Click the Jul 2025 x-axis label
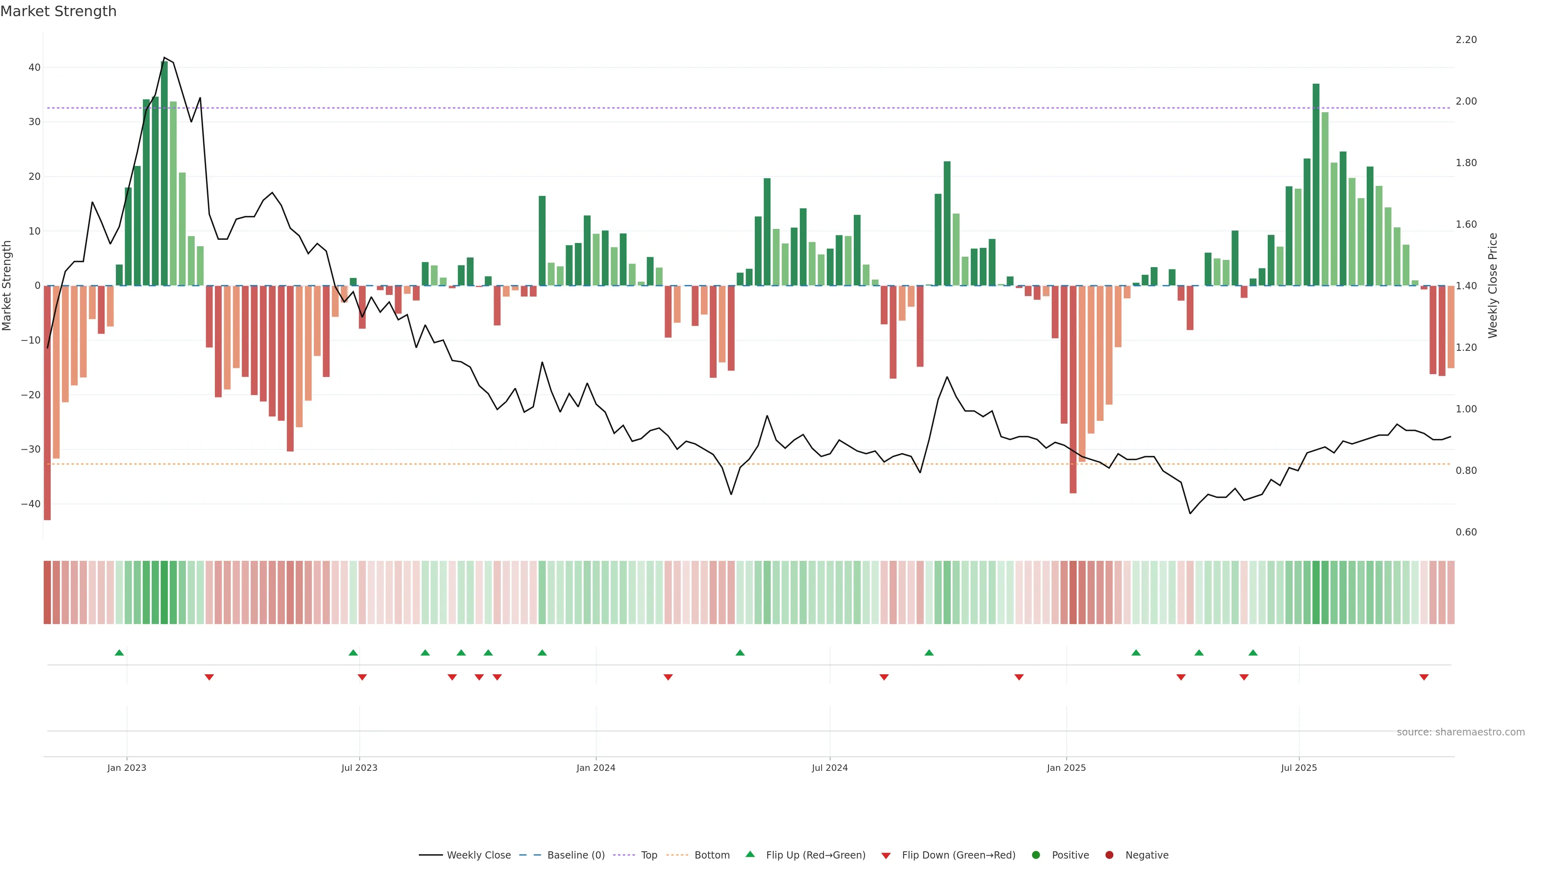 click(1298, 768)
